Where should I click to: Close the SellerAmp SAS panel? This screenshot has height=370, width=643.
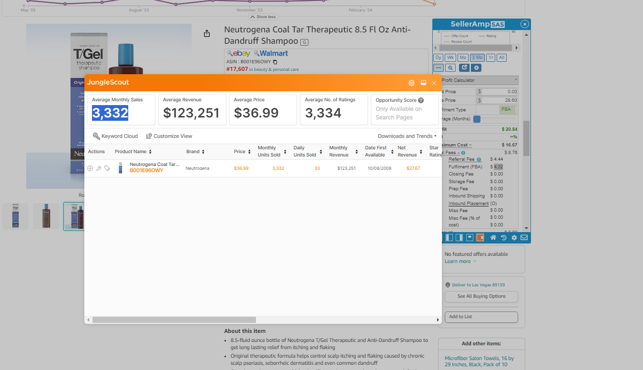(525, 24)
